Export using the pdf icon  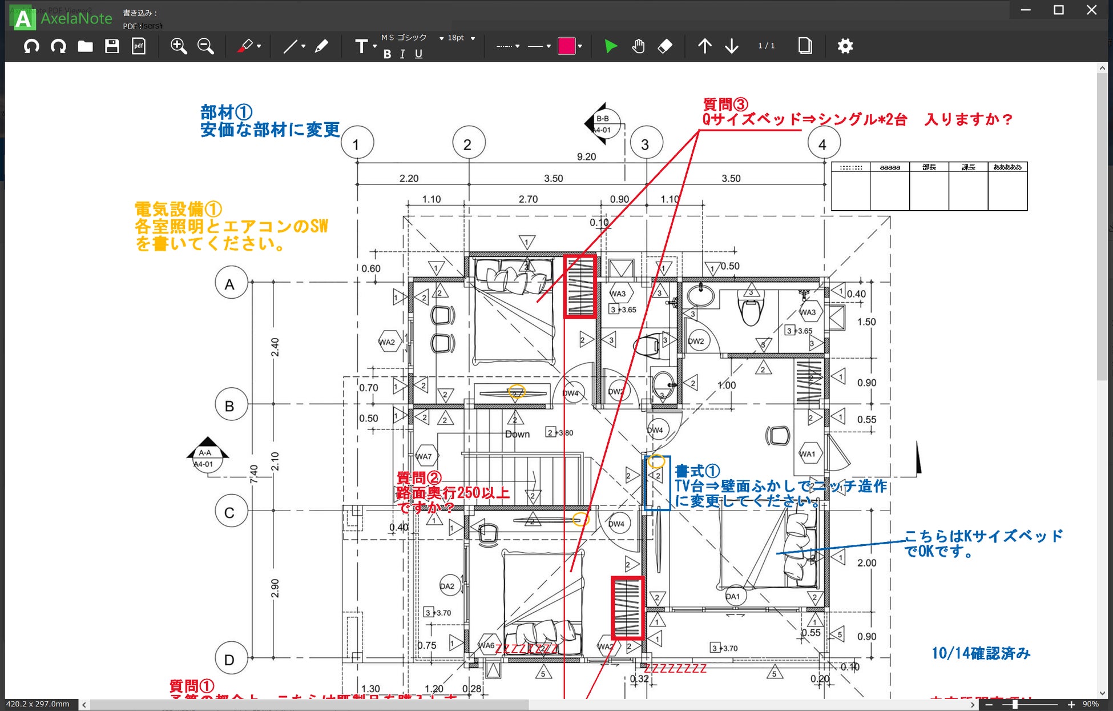(x=139, y=46)
